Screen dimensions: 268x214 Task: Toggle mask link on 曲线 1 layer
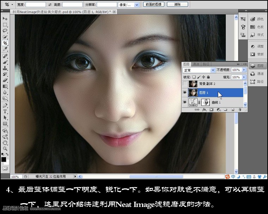click(x=199, y=102)
